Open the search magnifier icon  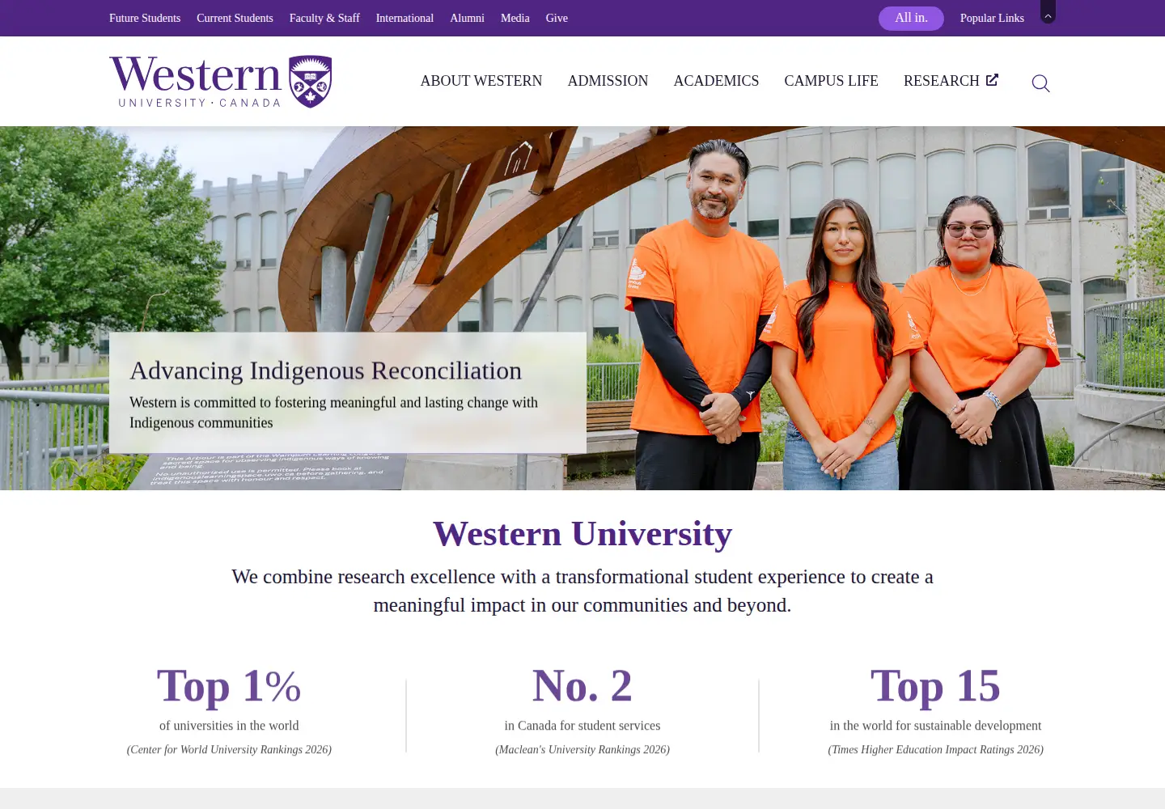coord(1040,83)
